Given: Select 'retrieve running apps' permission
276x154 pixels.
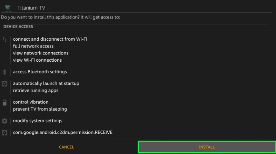Looking at the screenshot, I should point(36,90).
